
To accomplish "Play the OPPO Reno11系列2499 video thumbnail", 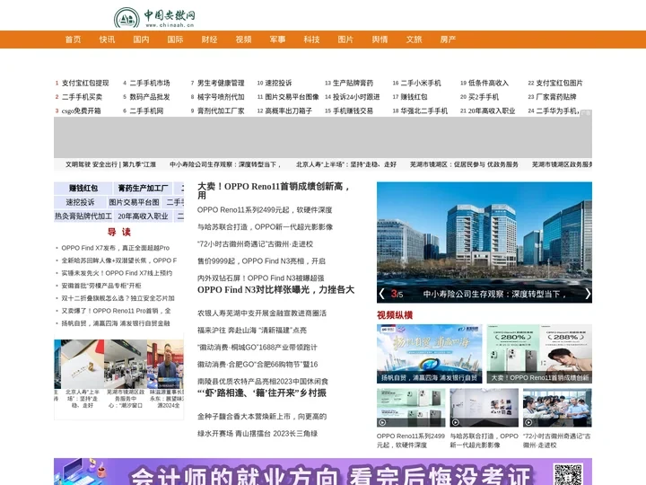I will 411,408.
